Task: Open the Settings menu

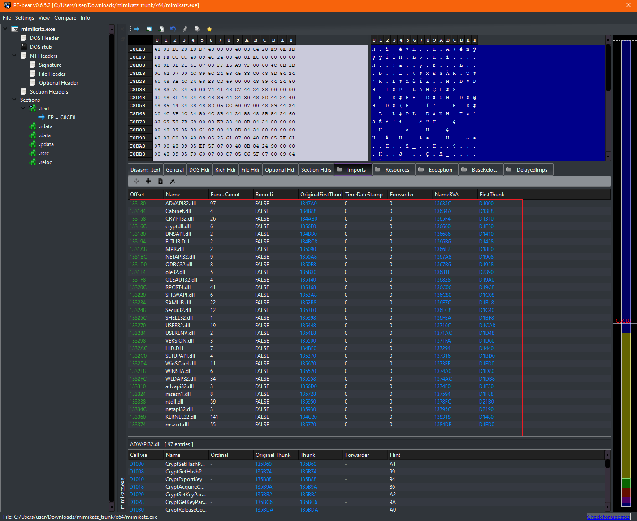Action: [x=25, y=18]
